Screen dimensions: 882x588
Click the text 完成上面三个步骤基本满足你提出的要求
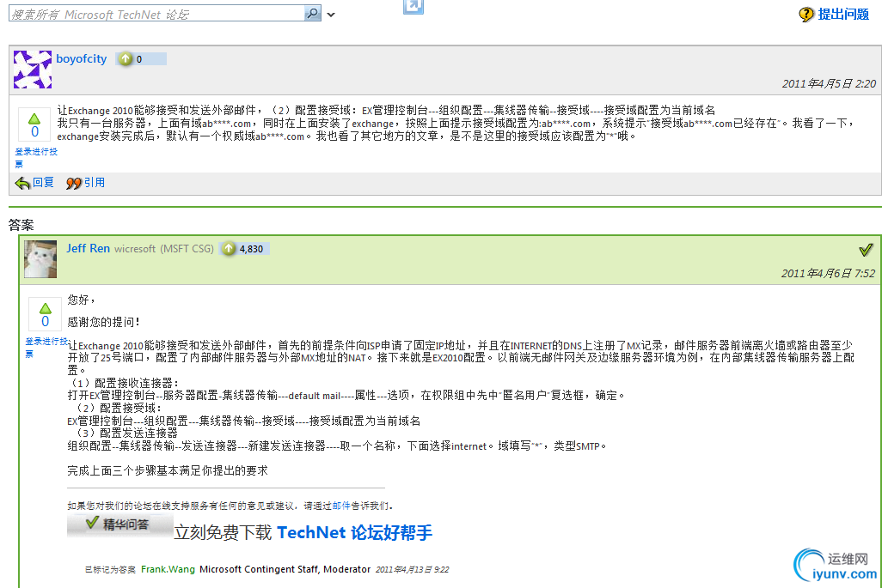[x=168, y=470]
